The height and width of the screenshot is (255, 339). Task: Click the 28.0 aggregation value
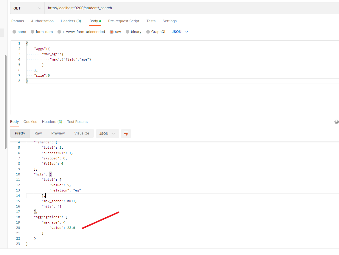click(x=71, y=228)
